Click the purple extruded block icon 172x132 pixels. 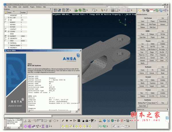click(34, 127)
